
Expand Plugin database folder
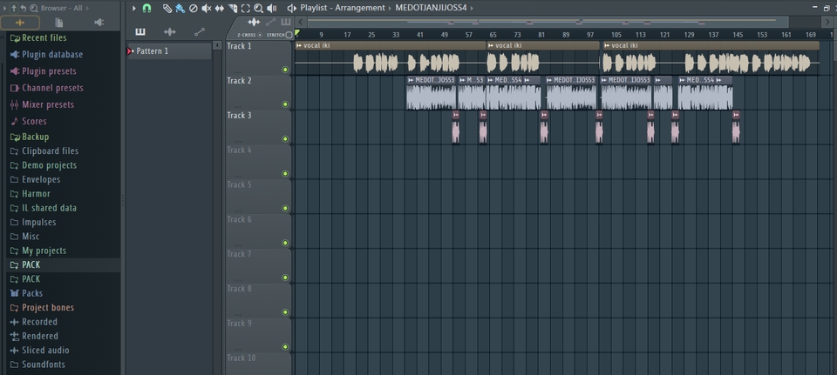click(46, 54)
